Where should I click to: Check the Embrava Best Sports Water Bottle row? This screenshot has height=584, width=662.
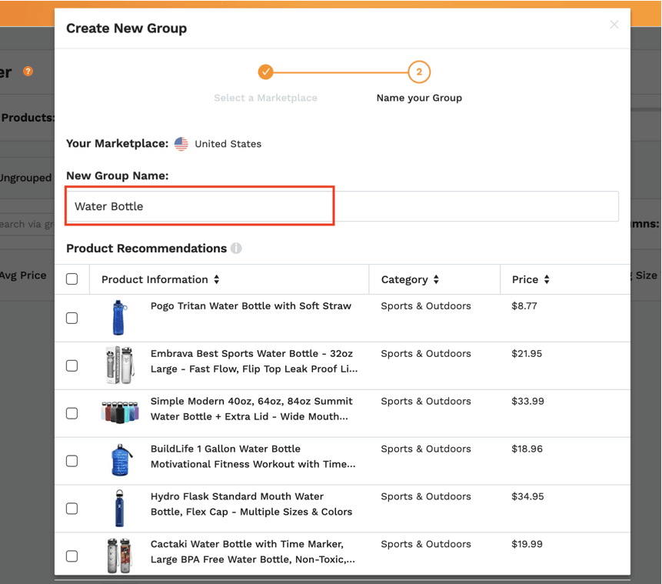72,365
